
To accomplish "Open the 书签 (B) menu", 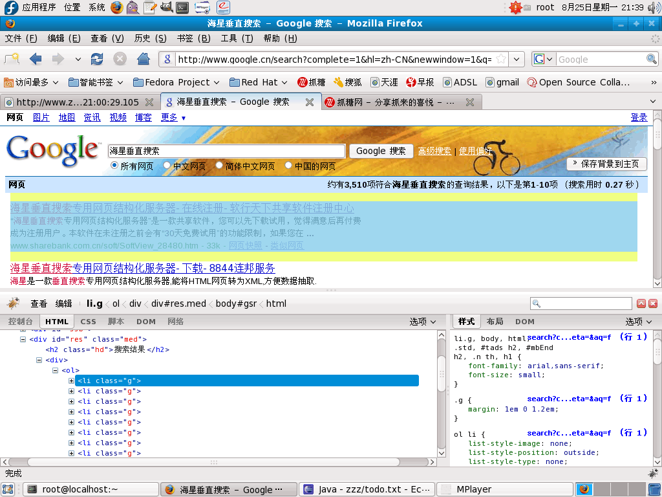I will pos(194,38).
